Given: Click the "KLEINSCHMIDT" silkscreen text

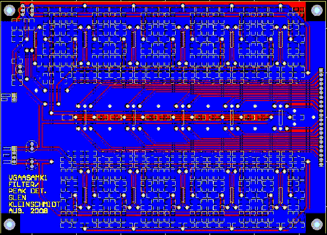Looking at the screenshot, I should (x=34, y=204).
